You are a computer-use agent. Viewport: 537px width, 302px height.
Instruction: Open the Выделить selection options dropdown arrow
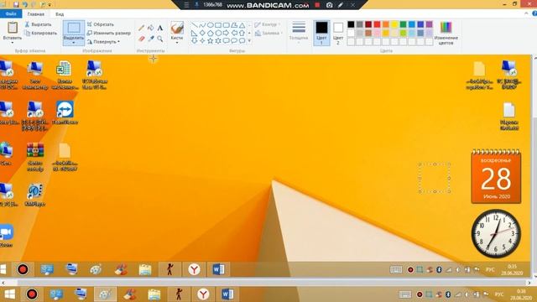click(74, 43)
